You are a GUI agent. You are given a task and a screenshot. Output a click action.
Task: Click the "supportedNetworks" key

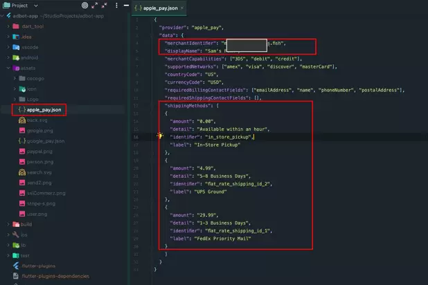click(x=190, y=67)
